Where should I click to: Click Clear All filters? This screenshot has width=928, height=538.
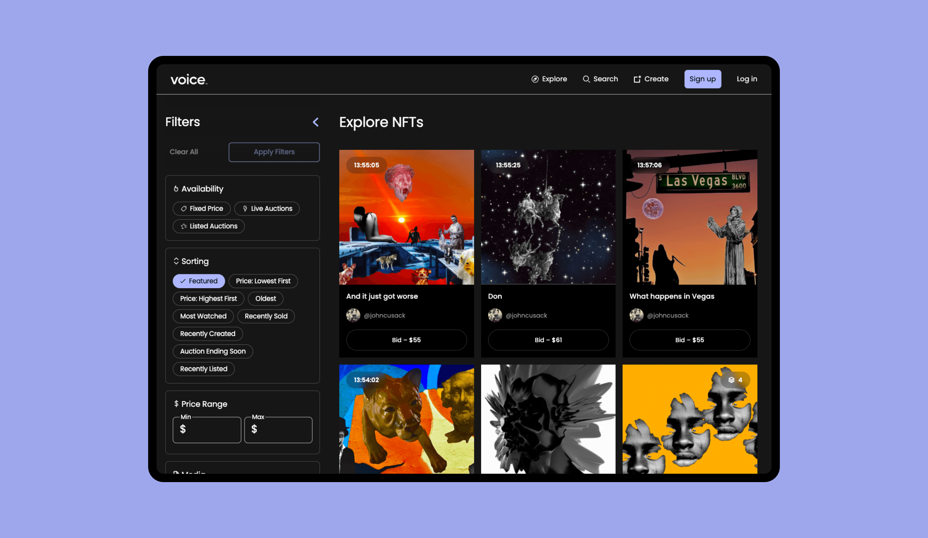click(183, 152)
